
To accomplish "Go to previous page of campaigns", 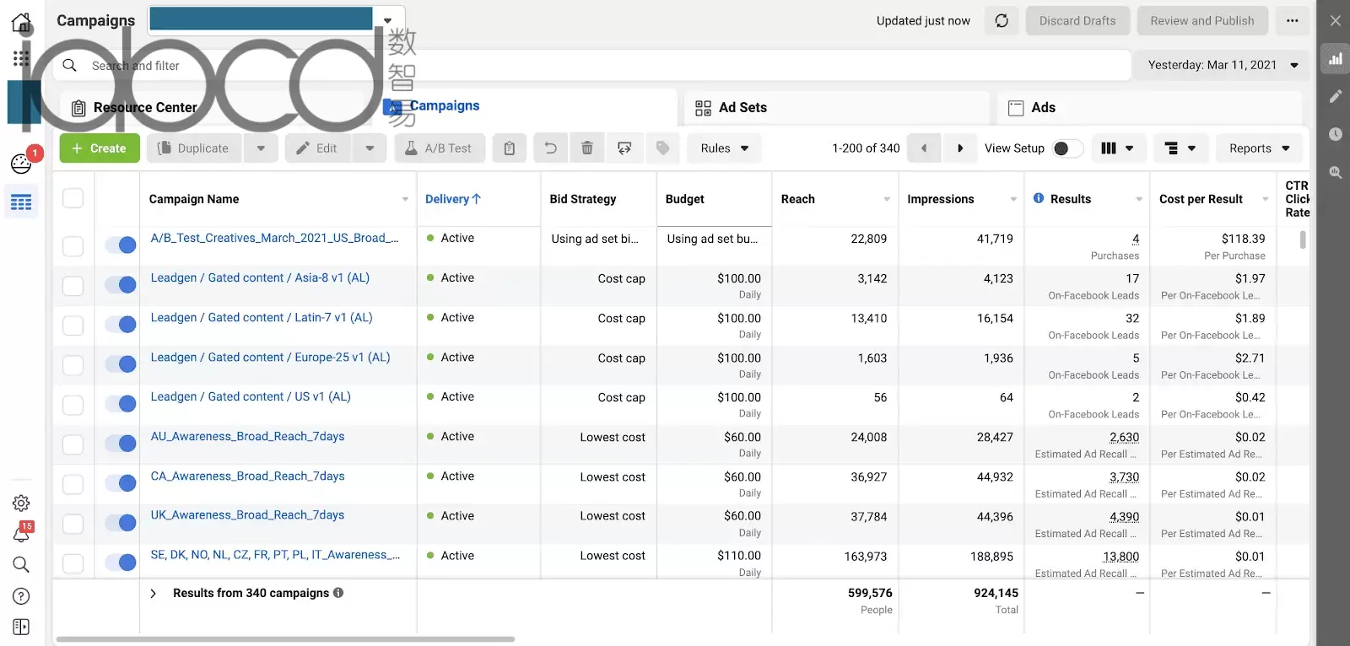I will (924, 148).
